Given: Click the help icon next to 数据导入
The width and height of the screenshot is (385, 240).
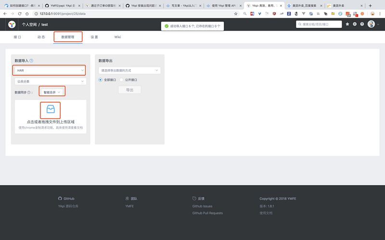Looking at the screenshot, I should [31, 61].
